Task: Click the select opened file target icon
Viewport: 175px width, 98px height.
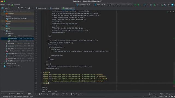Action: (x=19, y=8)
